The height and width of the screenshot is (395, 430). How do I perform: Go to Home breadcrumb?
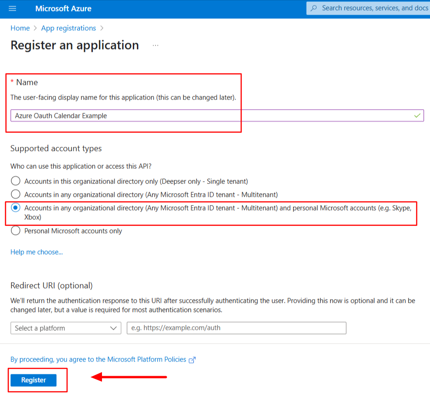20,28
